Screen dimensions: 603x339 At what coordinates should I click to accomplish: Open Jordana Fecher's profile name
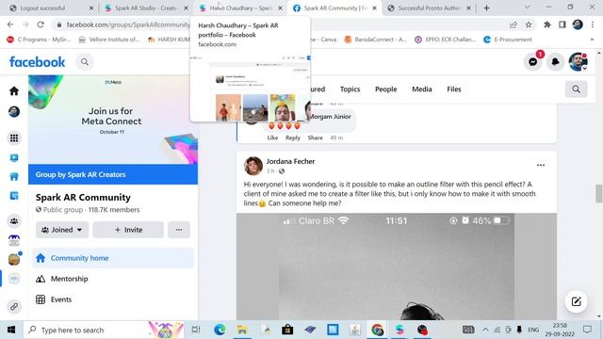pos(290,161)
